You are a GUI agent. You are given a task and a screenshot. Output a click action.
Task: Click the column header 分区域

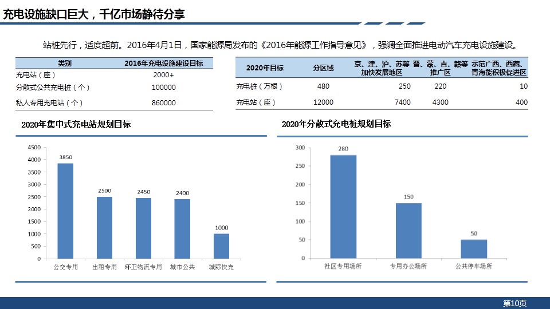click(x=323, y=68)
